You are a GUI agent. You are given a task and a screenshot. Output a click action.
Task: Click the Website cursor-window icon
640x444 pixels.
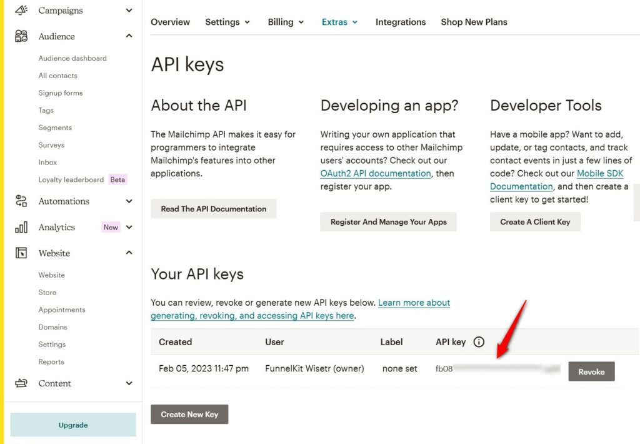click(x=21, y=253)
